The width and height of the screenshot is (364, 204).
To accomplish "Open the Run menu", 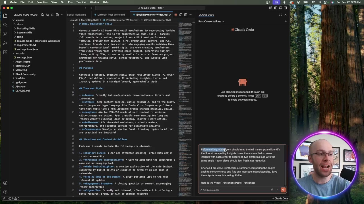I will click(x=70, y=2).
